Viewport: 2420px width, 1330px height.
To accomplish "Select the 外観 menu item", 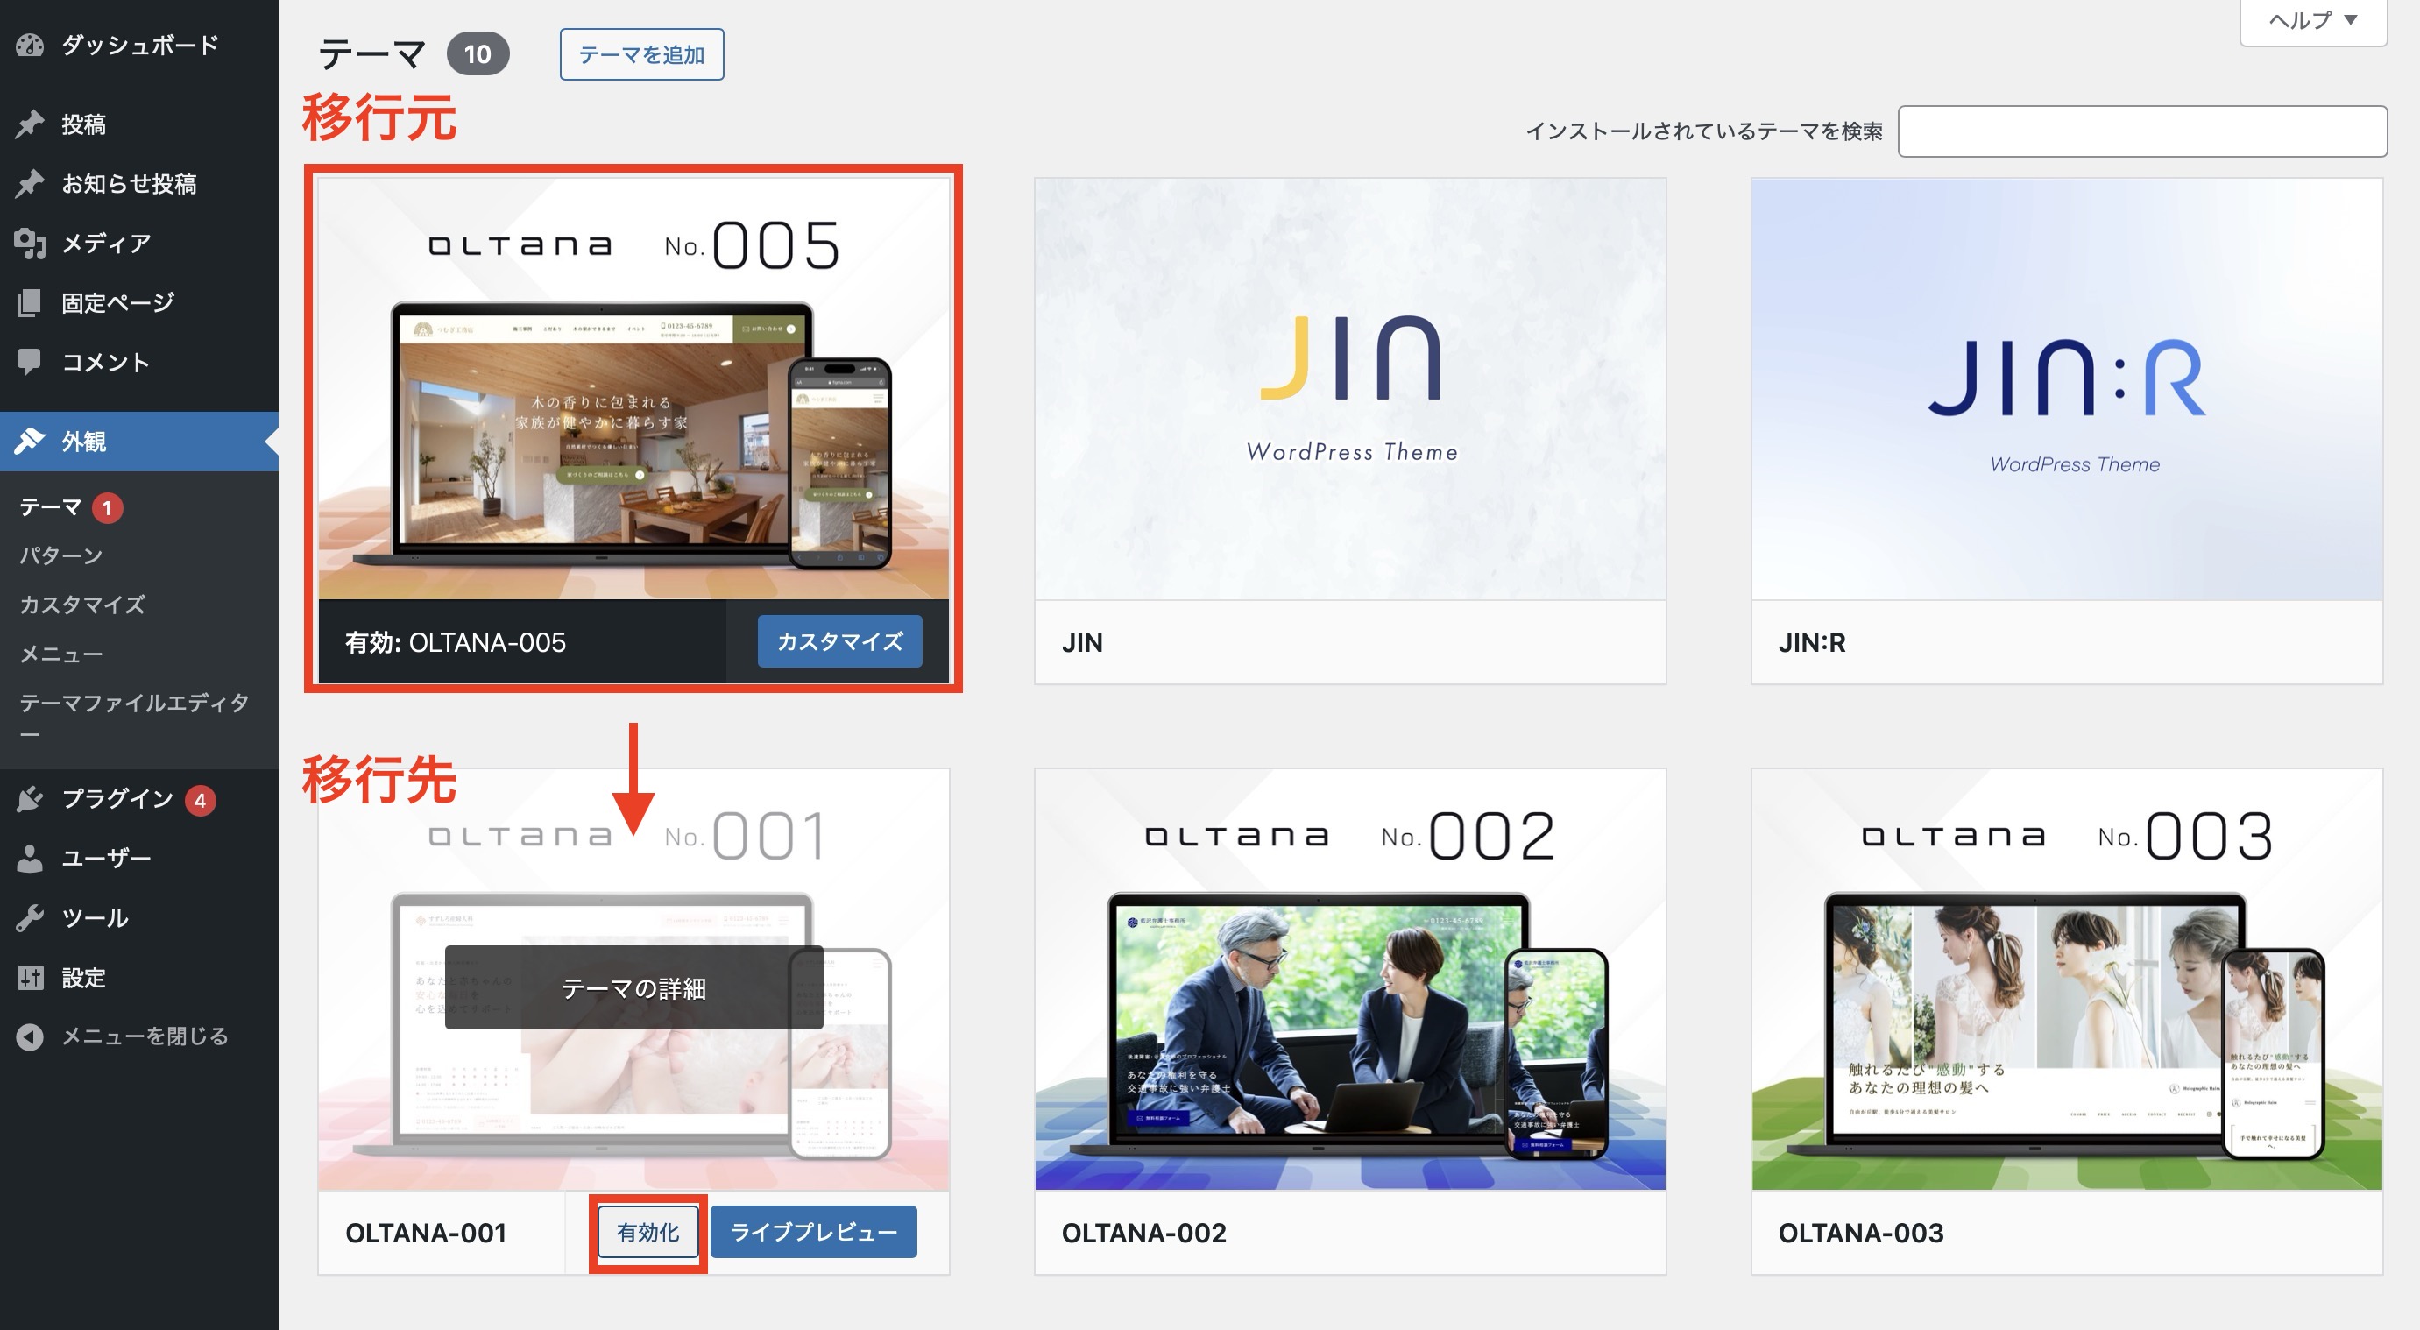I will pyautogui.click(x=139, y=441).
